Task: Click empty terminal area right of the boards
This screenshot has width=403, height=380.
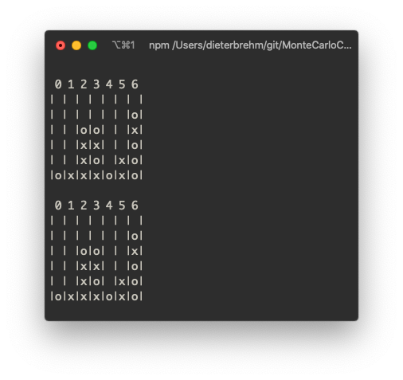Action: [249, 186]
